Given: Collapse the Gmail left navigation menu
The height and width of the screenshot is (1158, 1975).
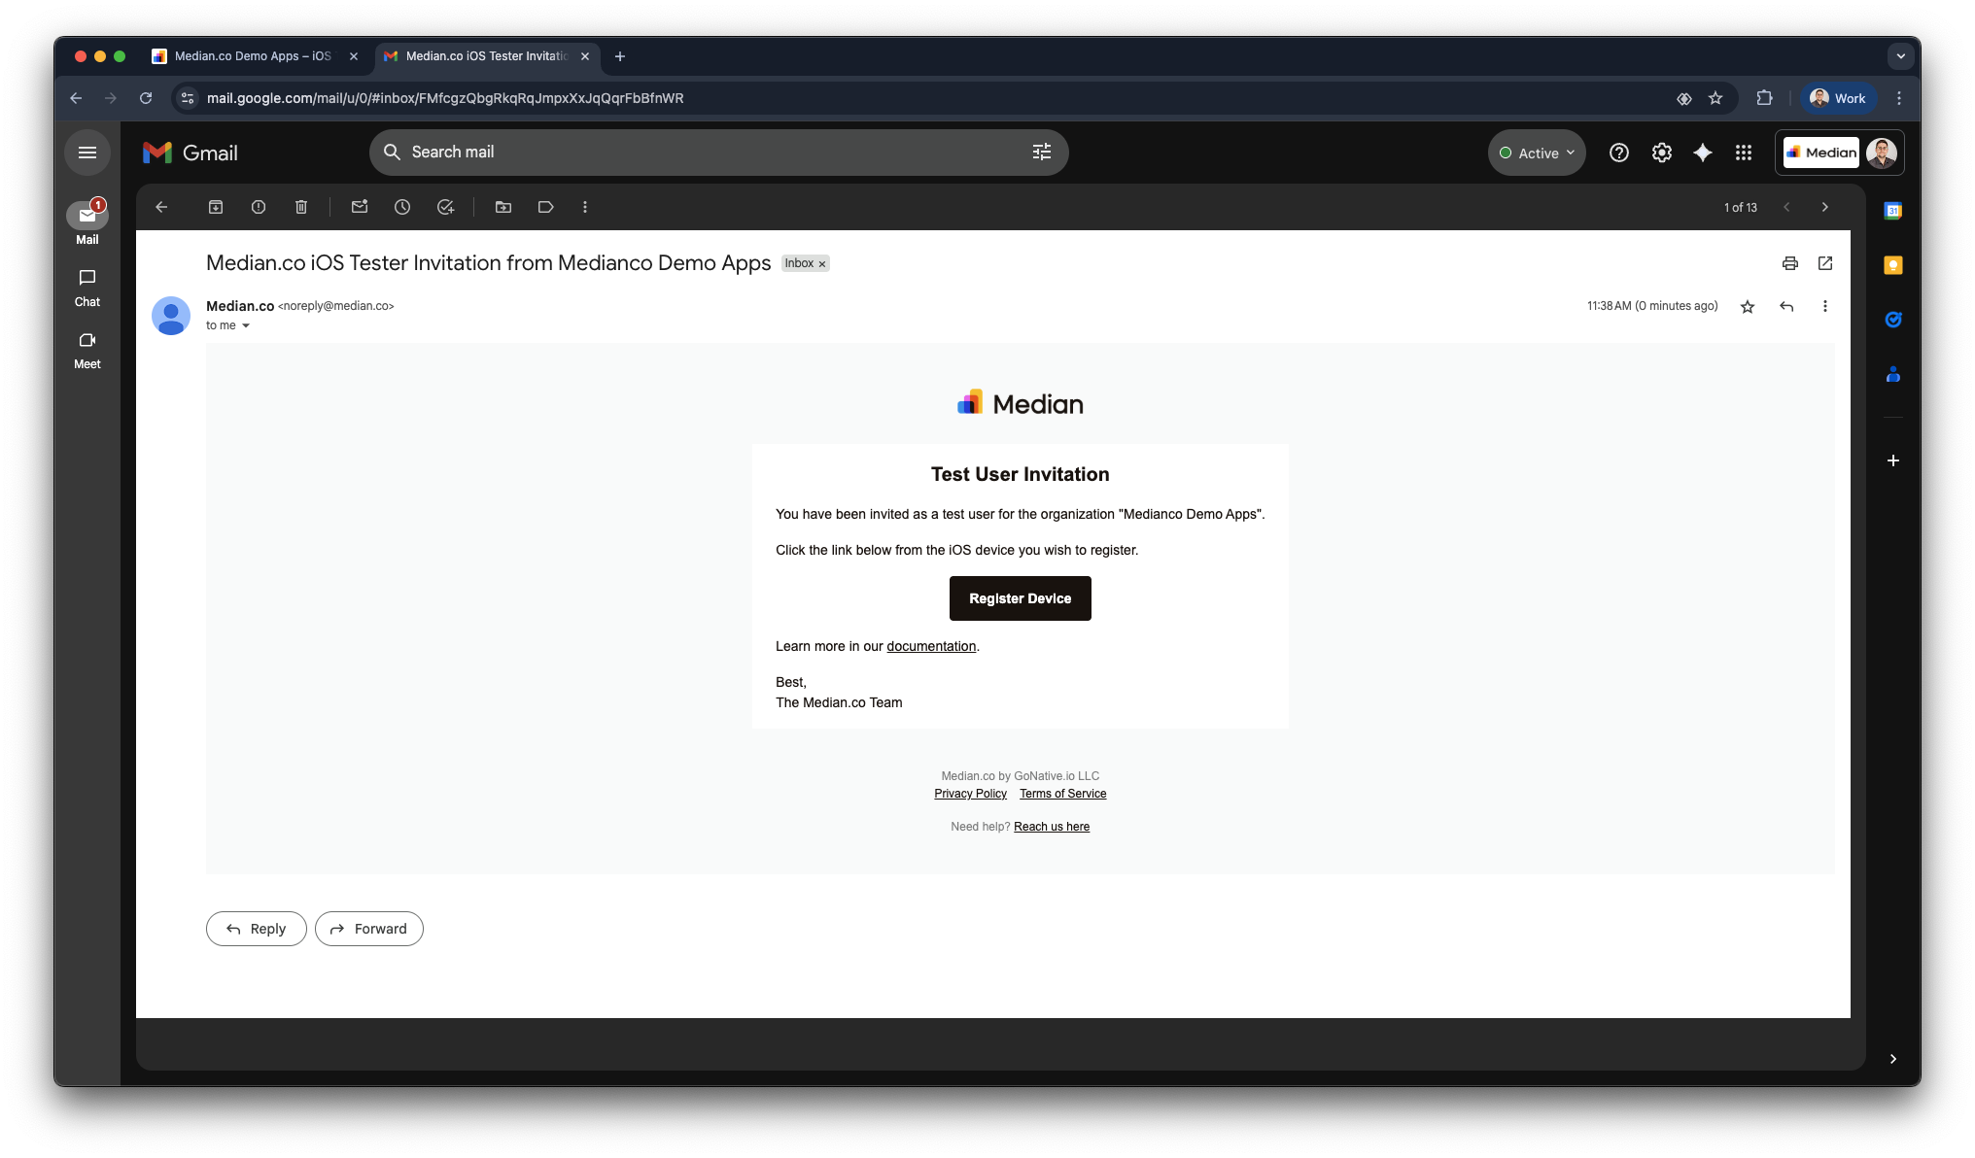Looking at the screenshot, I should [x=87, y=153].
